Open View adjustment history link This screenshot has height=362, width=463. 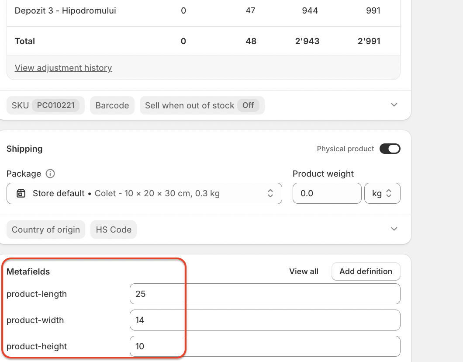[x=63, y=68]
